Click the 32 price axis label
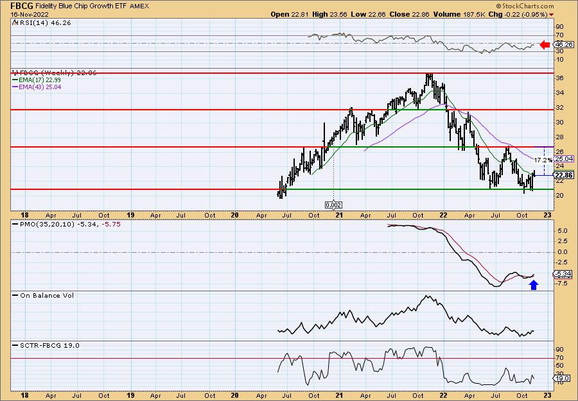Screen dimensions: 578x401 tap(560, 108)
